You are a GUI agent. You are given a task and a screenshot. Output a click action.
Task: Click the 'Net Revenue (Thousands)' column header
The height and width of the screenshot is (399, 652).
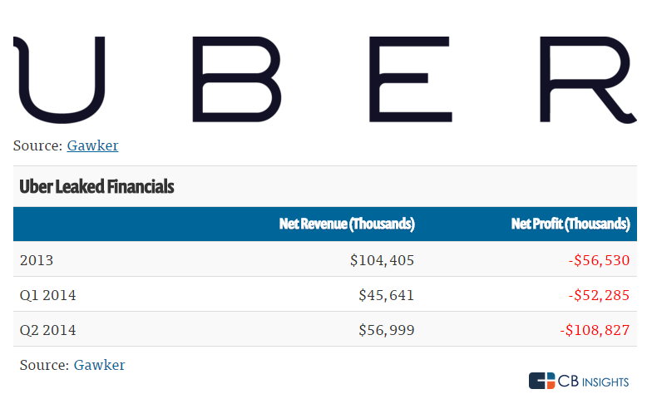(347, 224)
